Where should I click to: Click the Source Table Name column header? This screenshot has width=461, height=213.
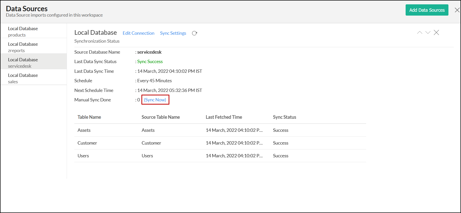(161, 117)
